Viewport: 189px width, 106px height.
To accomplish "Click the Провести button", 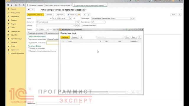I will point(60,15).
